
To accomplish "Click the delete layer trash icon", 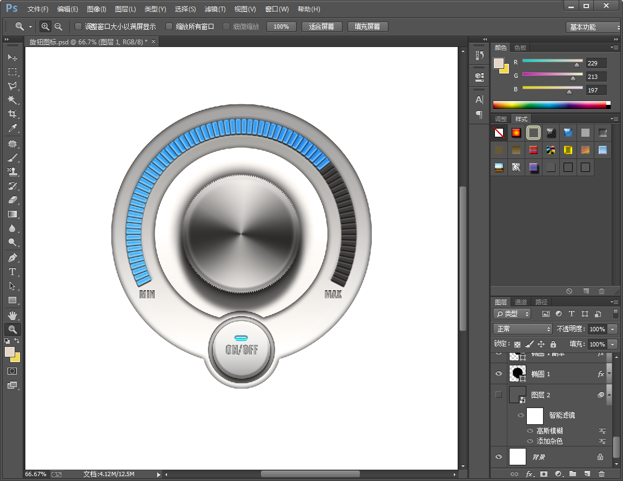I will (x=601, y=474).
